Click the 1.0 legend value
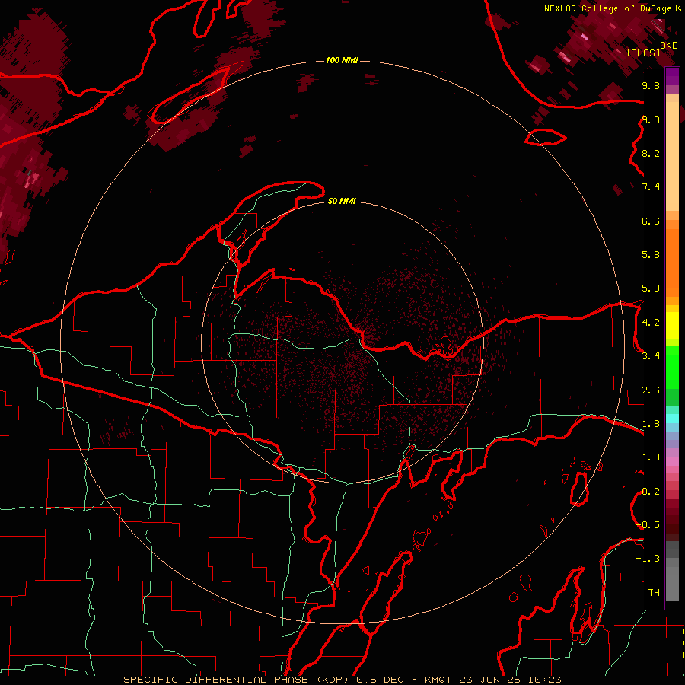The width and height of the screenshot is (685, 685). pyautogui.click(x=651, y=457)
